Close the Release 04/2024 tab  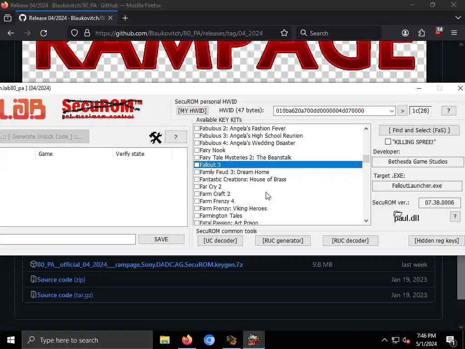[110, 18]
